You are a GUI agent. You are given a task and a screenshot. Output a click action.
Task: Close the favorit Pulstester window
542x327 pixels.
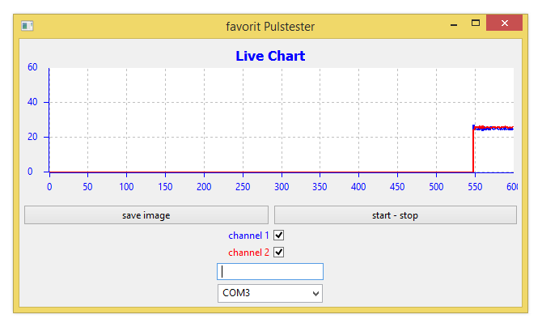504,23
